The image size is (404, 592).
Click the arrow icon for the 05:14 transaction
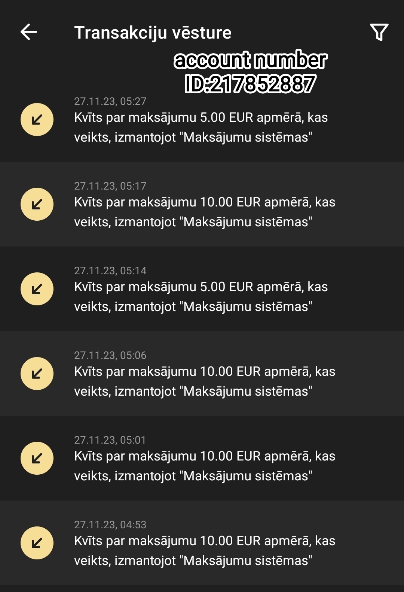pyautogui.click(x=37, y=289)
